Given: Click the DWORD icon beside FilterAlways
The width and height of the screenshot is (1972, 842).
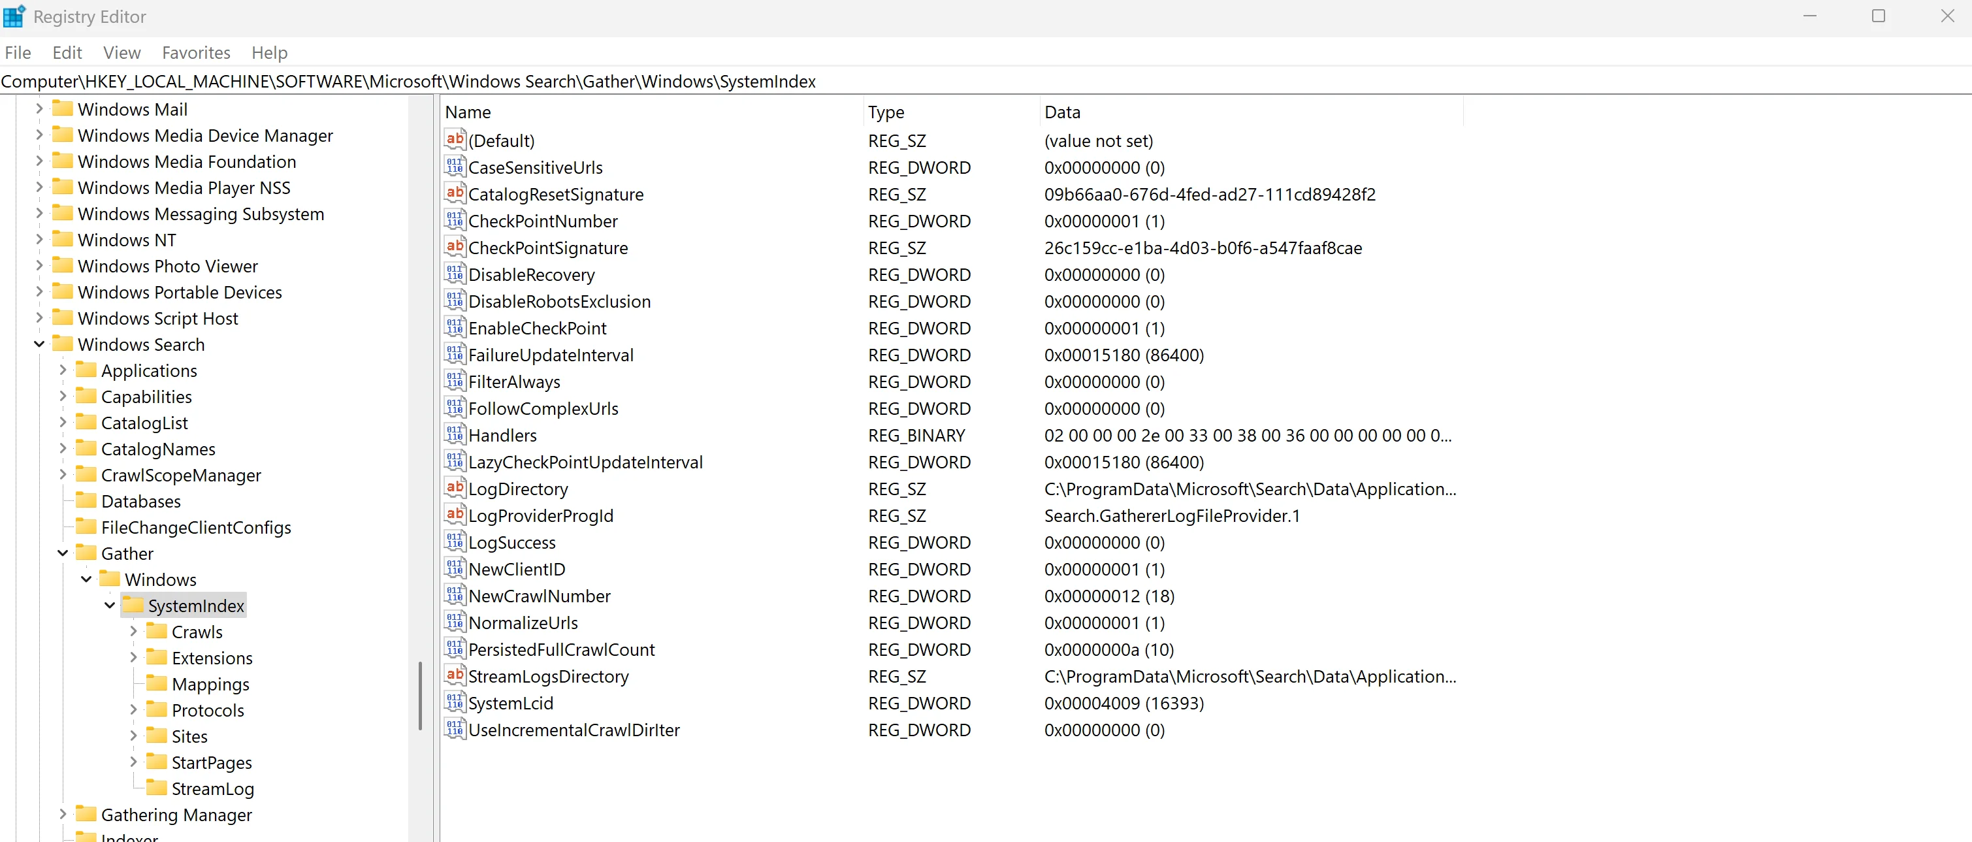Looking at the screenshot, I should (x=455, y=380).
